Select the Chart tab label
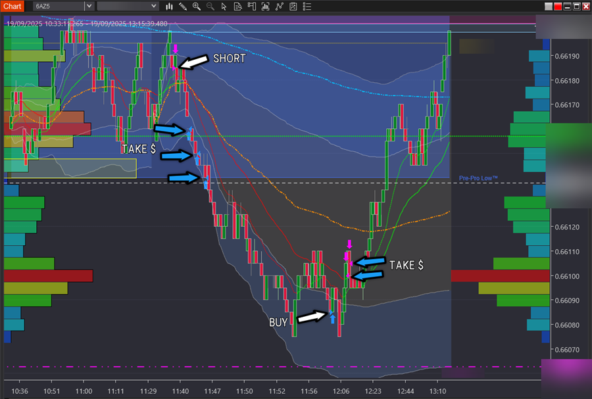Screen dimensions: 592x399 click(x=13, y=6)
